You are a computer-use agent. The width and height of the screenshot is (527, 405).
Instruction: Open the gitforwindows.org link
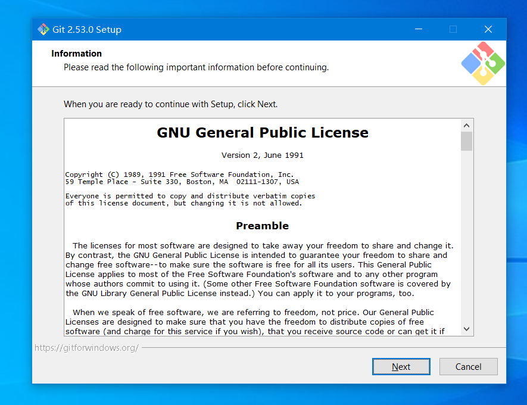pyautogui.click(x=86, y=348)
